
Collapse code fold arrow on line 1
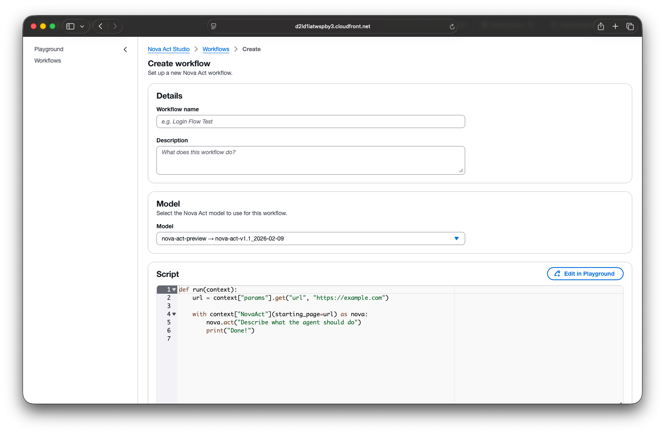[174, 290]
